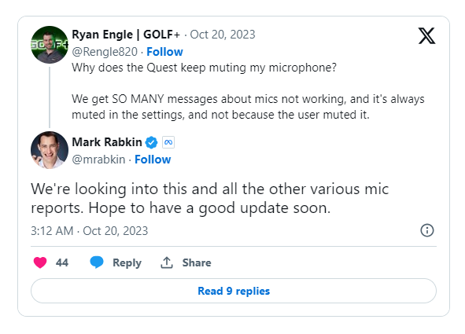The image size is (465, 334).
Task: Click the @Rengle820 handle
Action: coord(105,52)
